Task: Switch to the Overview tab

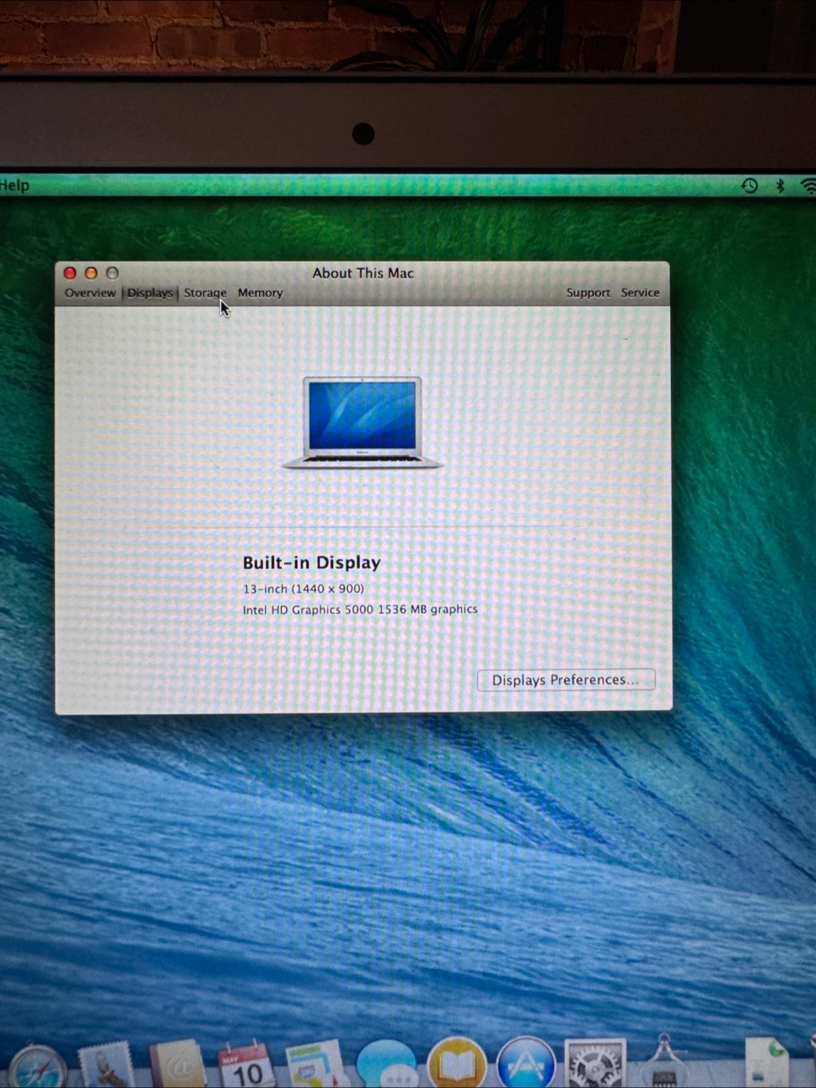Action: [x=90, y=292]
